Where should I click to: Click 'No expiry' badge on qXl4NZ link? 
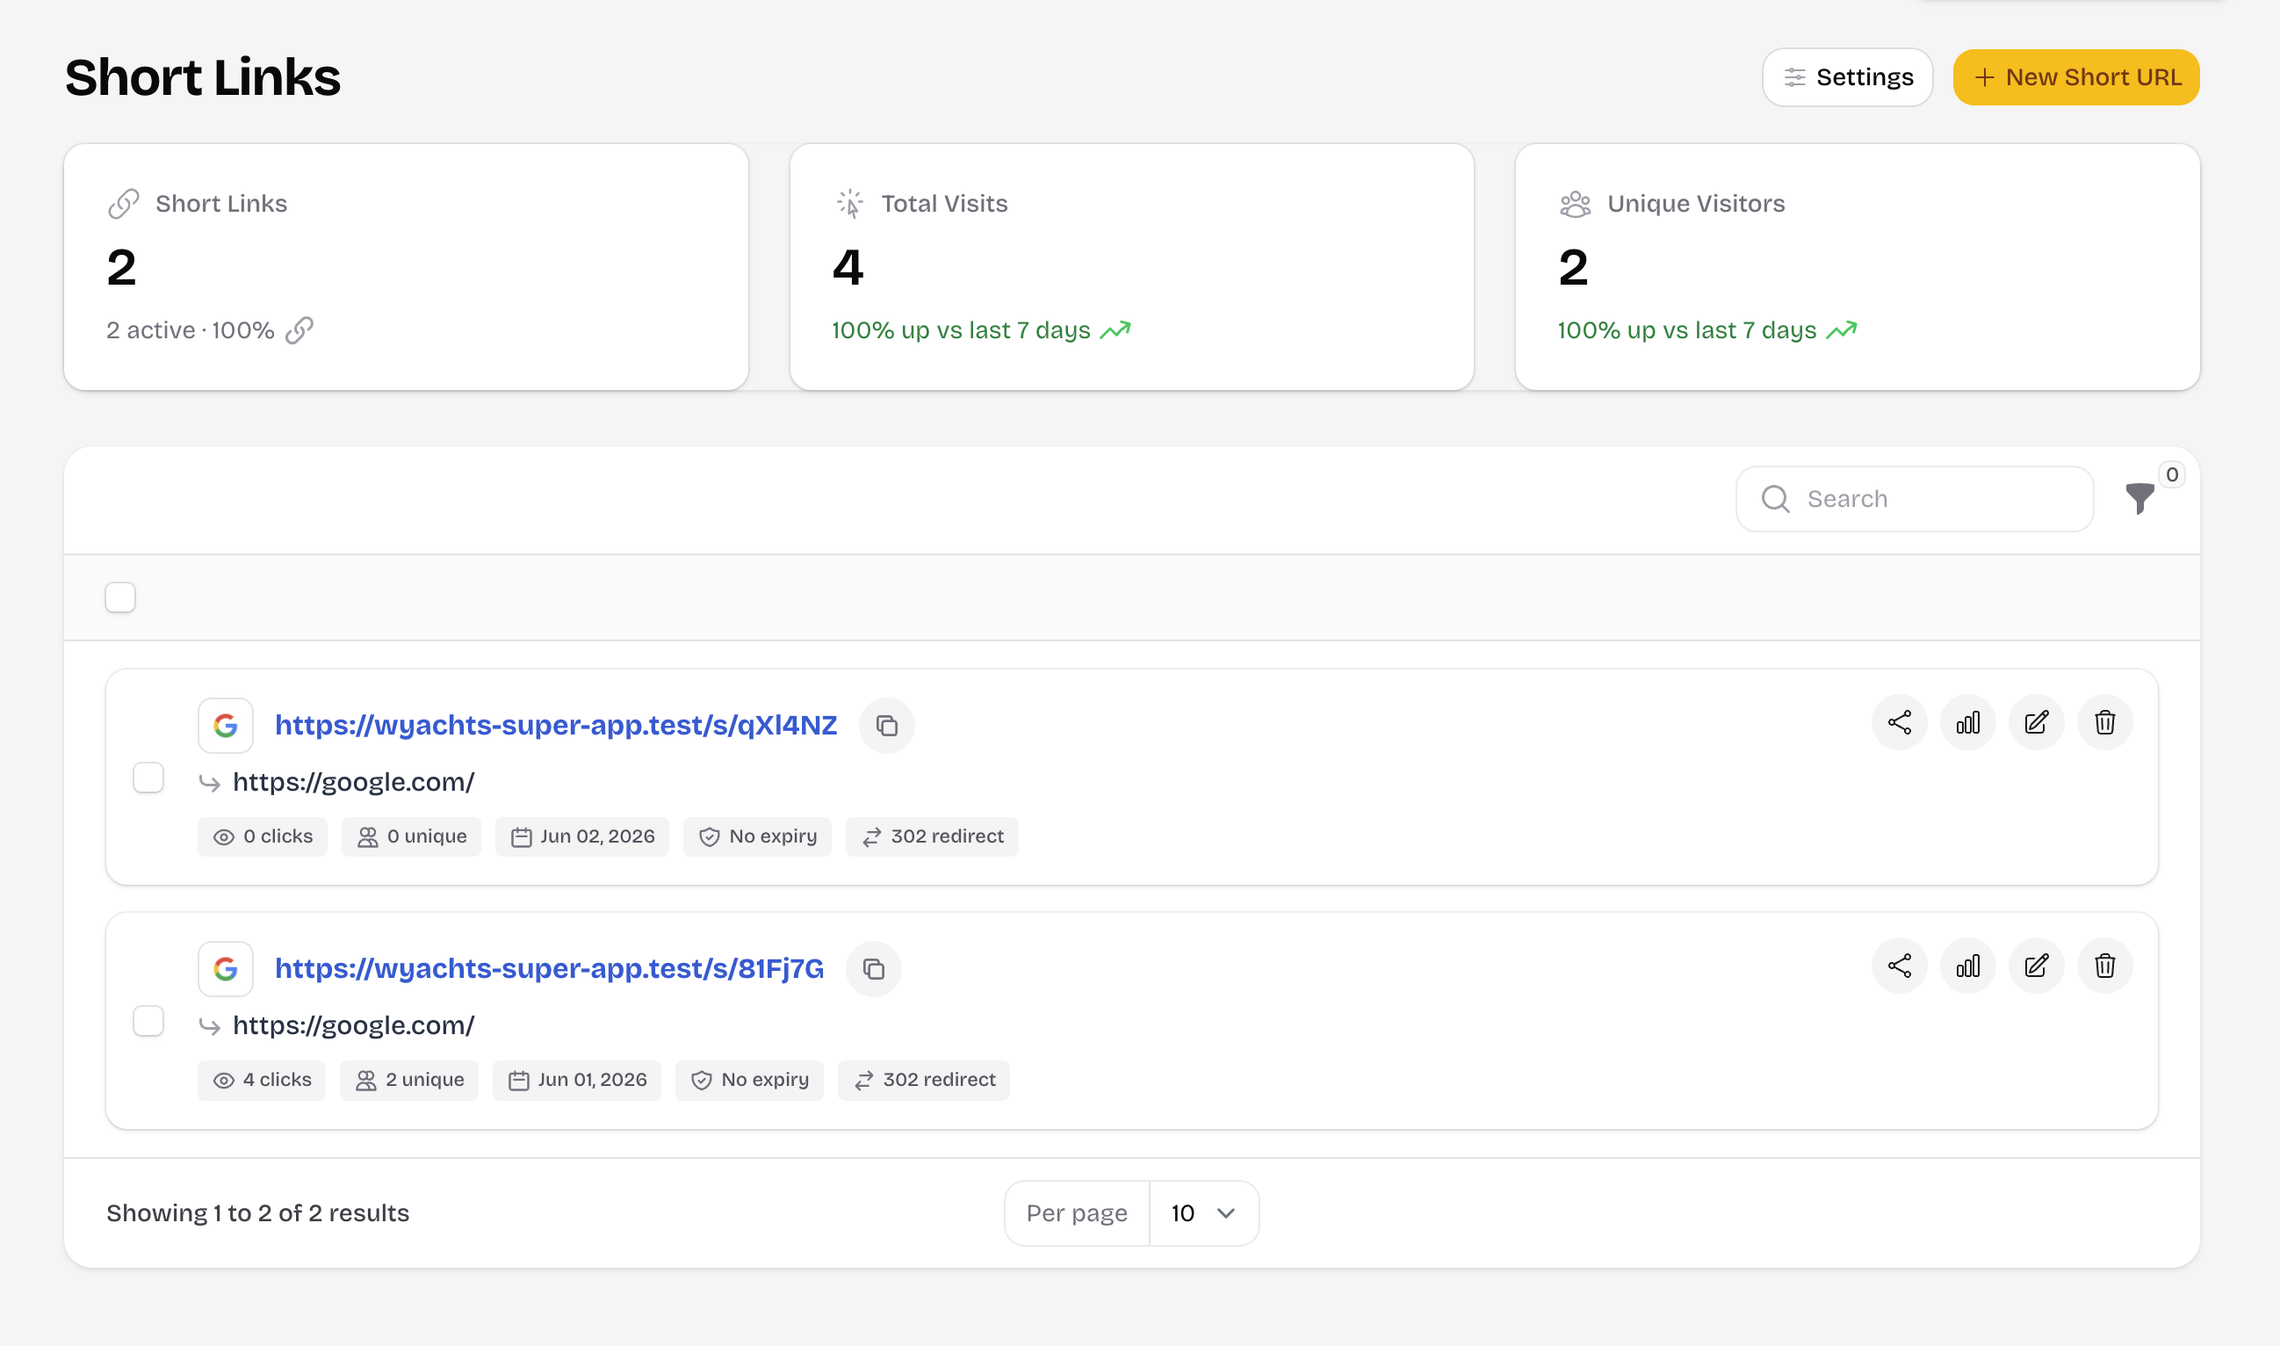(757, 836)
